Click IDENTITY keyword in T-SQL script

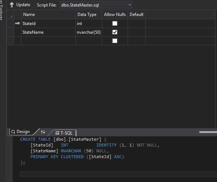click(x=107, y=145)
